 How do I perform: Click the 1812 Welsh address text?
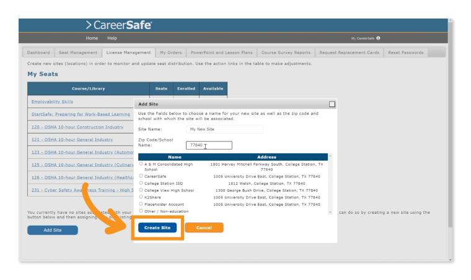click(x=266, y=184)
